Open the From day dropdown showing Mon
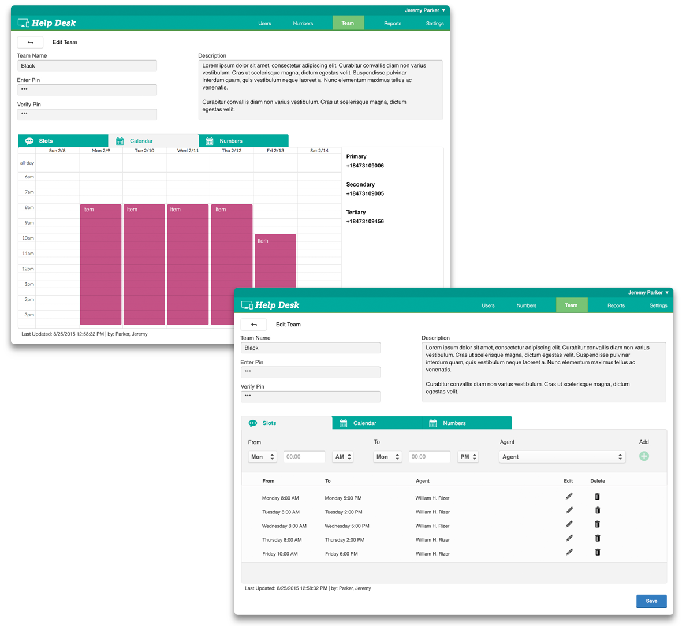 262,457
